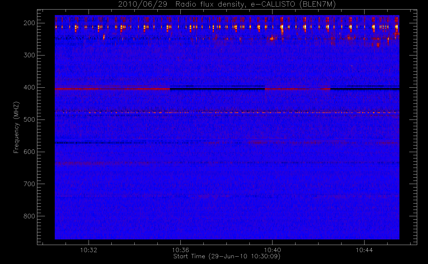Click the 10:40 time tick label

pos(272,250)
